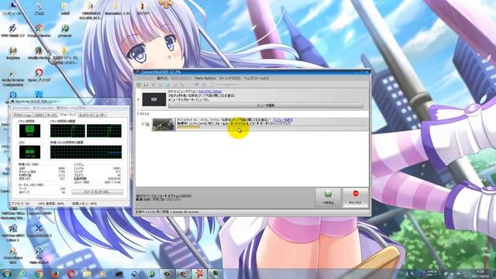Screen dimensions: 496x279
Task: Expand the DVD menu options section
Action: click(x=138, y=99)
